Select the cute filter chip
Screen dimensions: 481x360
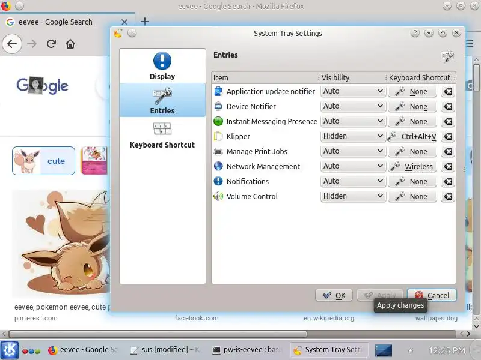(x=43, y=161)
